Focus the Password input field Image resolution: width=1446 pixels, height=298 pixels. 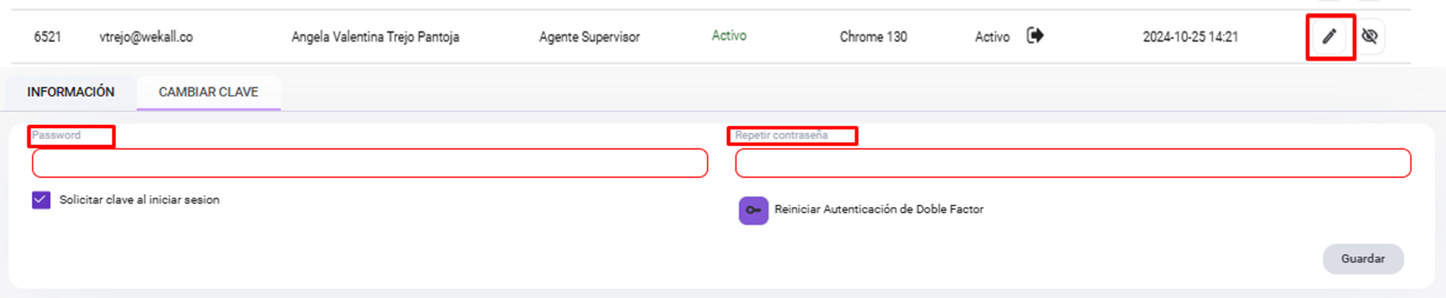tap(370, 163)
